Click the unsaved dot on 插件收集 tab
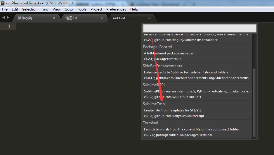274x155 pixels. click(x=54, y=18)
